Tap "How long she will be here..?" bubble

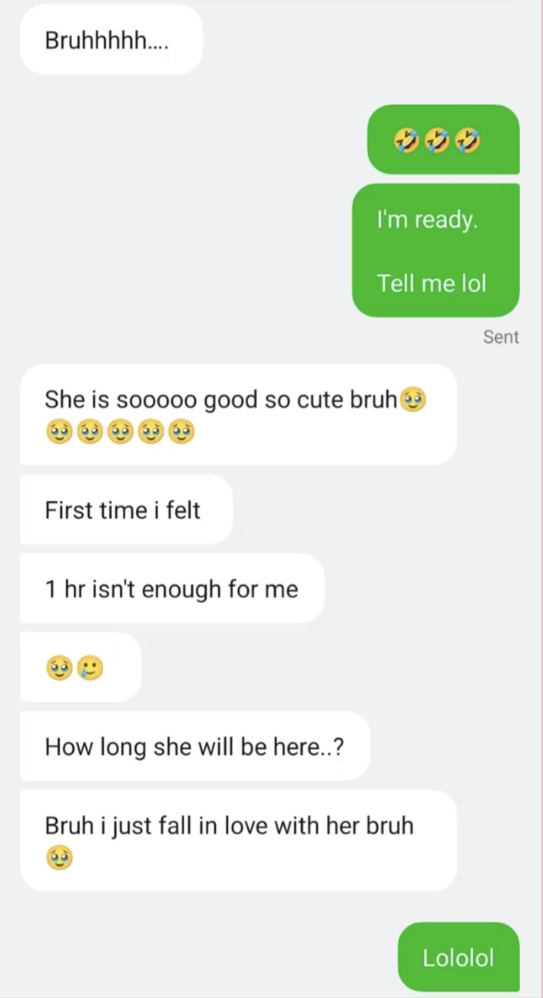click(x=195, y=746)
